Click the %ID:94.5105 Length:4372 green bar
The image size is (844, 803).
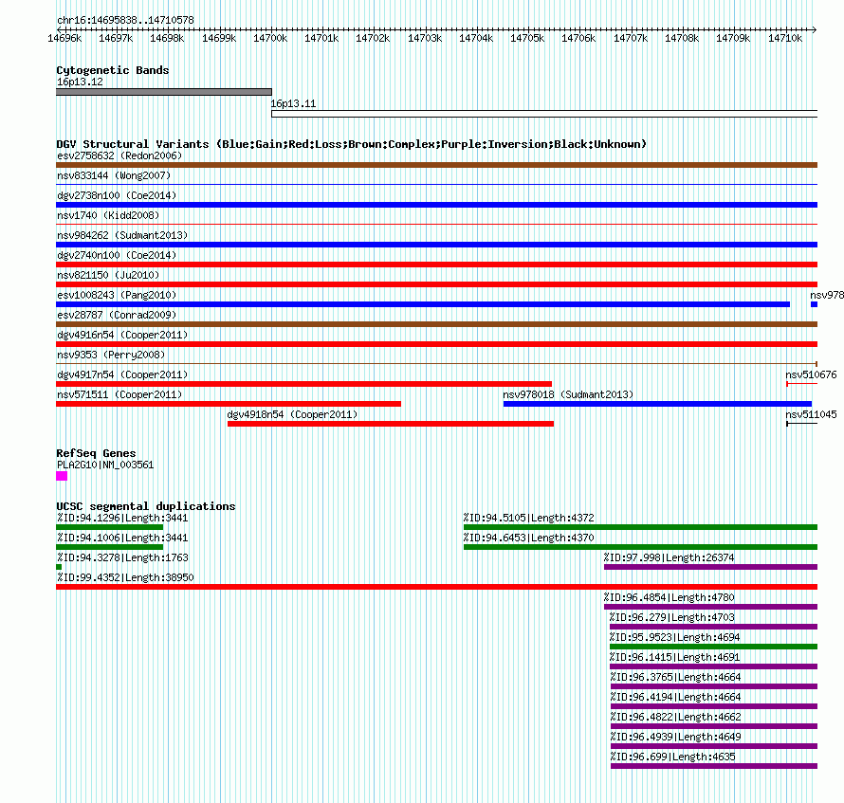[640, 527]
